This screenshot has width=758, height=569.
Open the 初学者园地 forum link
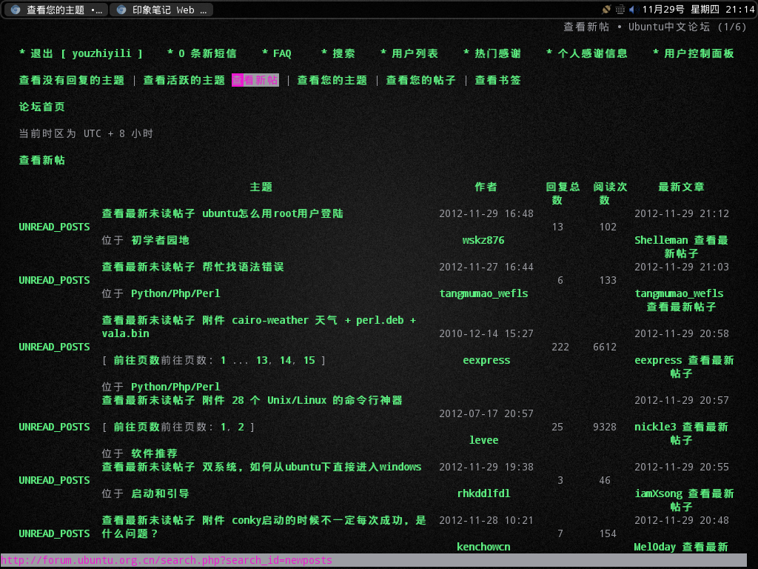[x=160, y=241]
